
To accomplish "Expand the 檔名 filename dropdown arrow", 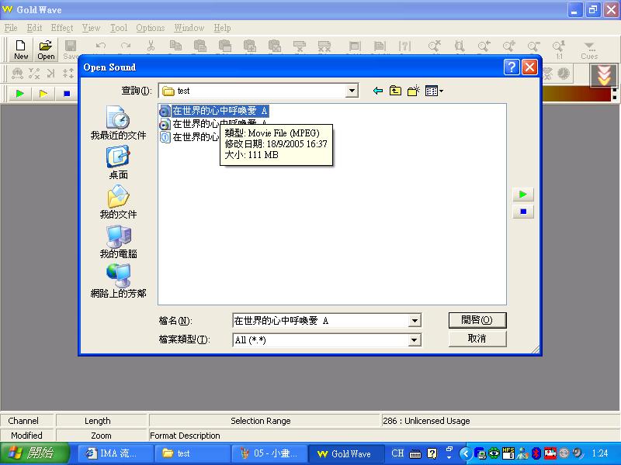I will [415, 321].
